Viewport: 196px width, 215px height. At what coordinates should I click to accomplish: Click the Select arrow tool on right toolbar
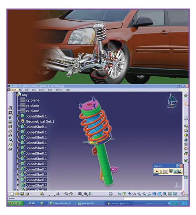coord(186,104)
